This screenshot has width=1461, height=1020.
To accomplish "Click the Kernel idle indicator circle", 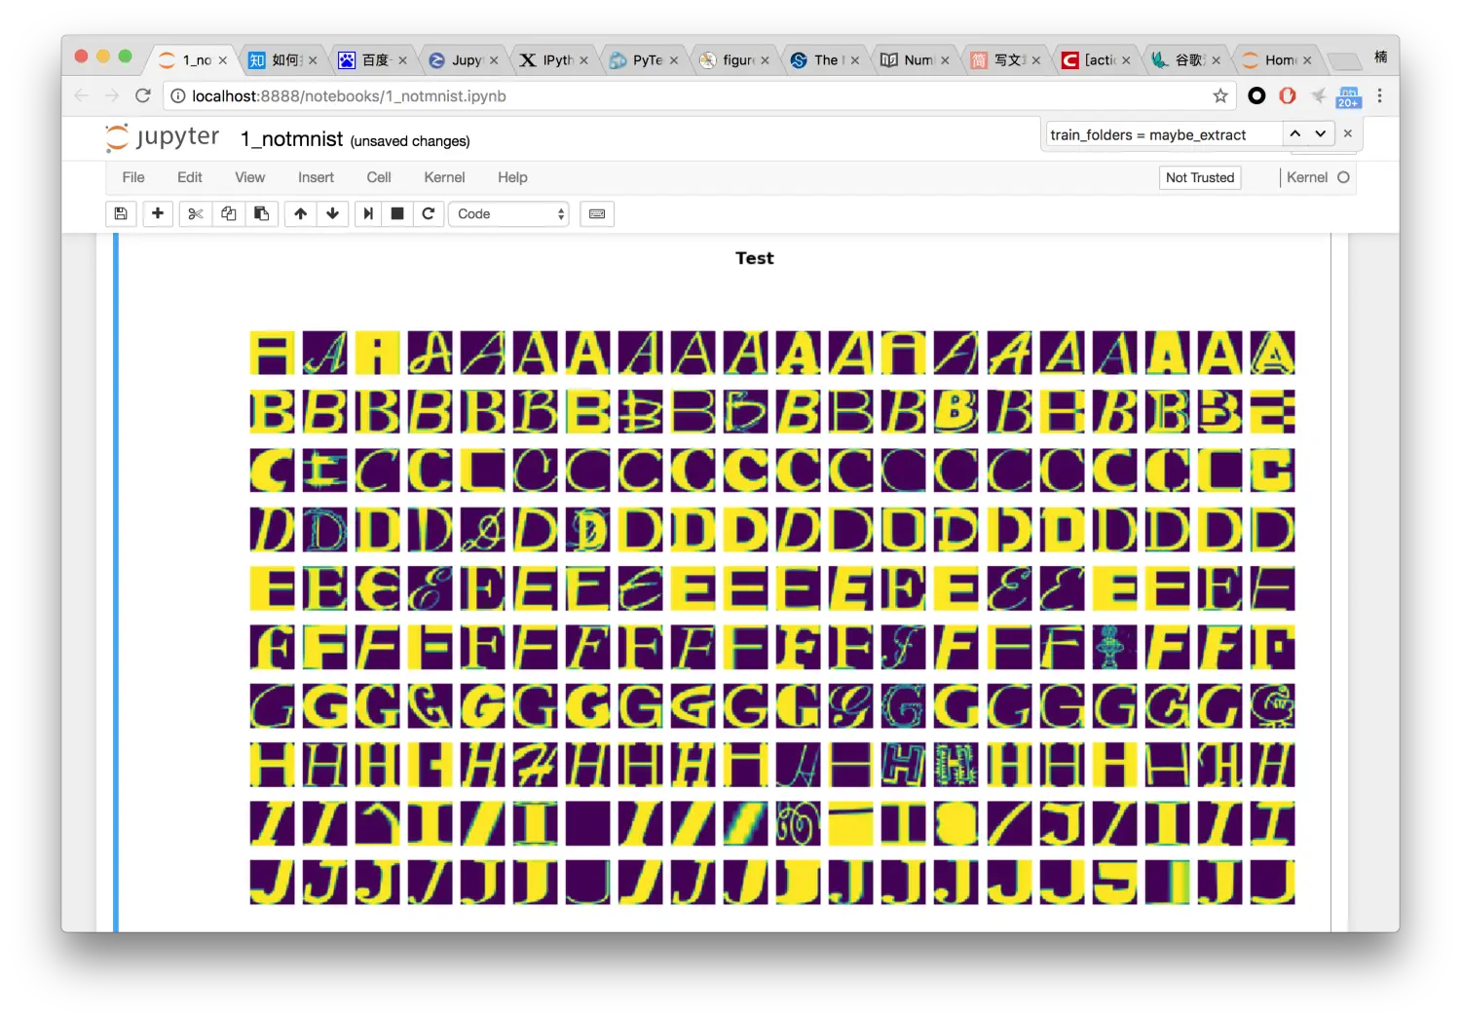I will (x=1344, y=177).
